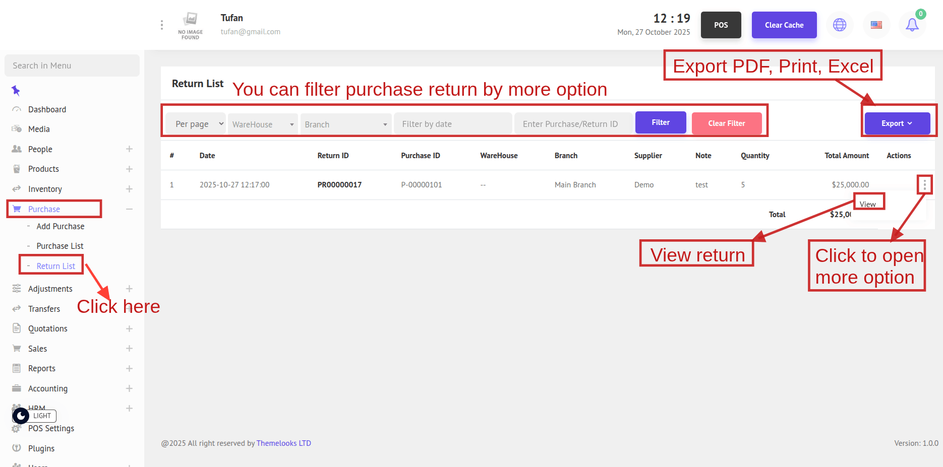
Task: Click the Dashboard gauge icon
Action: 17,109
